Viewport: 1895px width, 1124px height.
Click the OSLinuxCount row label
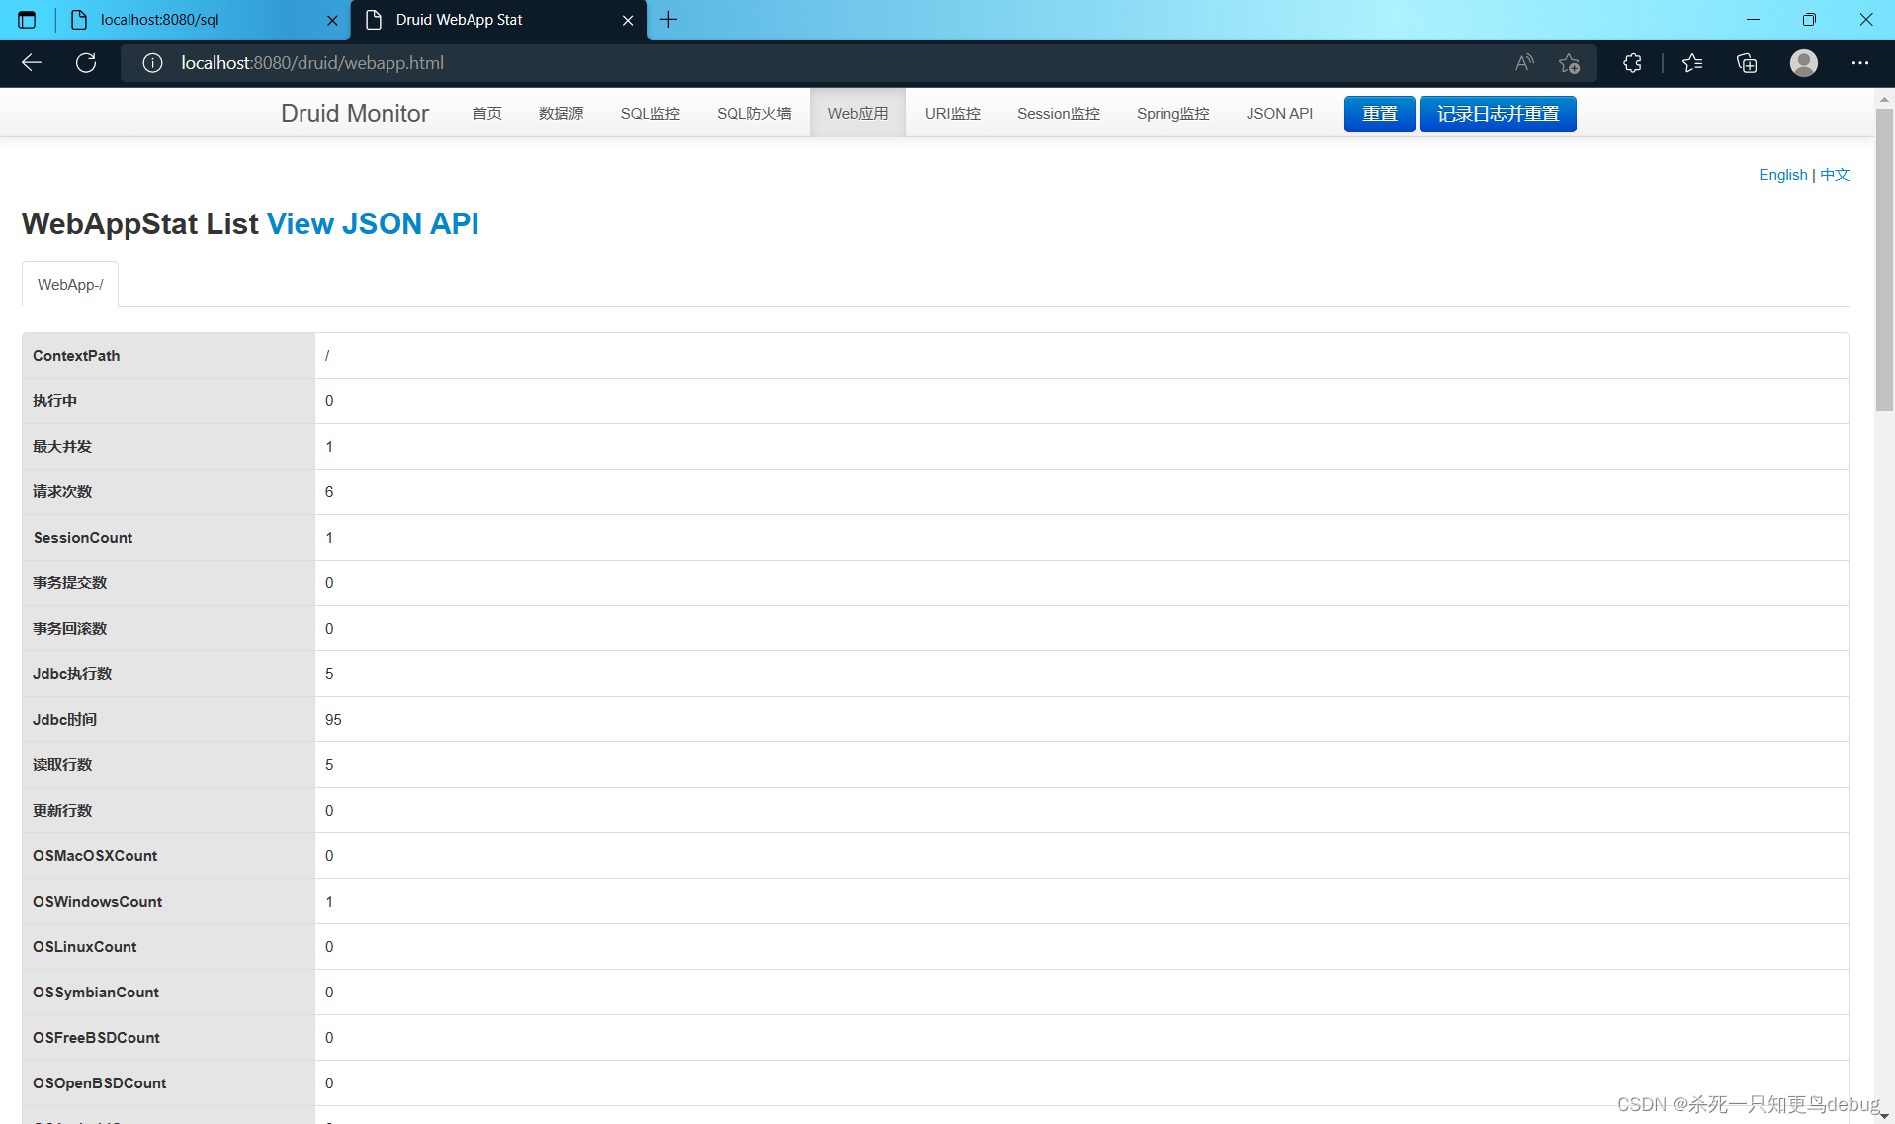tap(85, 947)
